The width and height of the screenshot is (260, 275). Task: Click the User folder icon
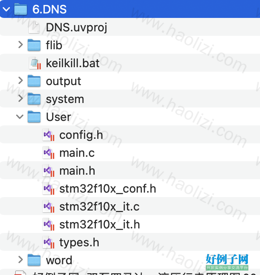34,116
